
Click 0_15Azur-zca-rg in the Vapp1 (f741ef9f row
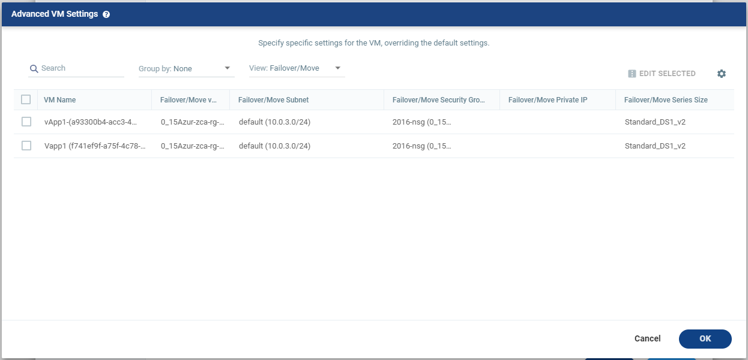coord(193,146)
